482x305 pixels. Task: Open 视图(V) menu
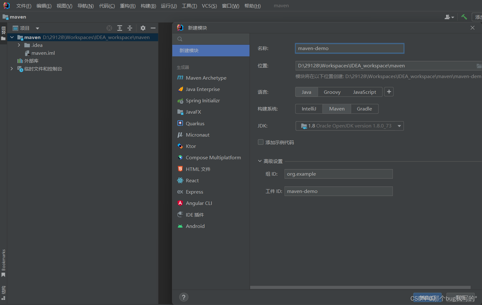(64, 6)
